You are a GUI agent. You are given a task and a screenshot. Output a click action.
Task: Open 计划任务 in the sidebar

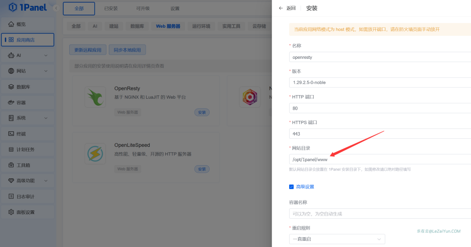(28, 149)
